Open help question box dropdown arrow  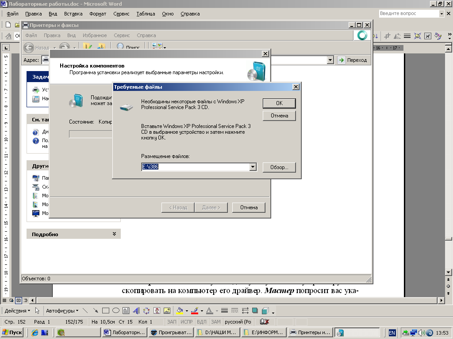click(x=441, y=14)
